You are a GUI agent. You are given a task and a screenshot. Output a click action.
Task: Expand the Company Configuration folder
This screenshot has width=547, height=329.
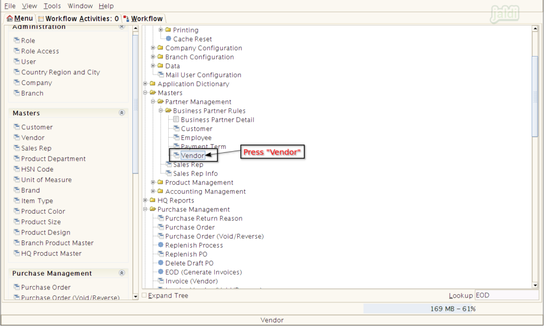click(x=153, y=48)
